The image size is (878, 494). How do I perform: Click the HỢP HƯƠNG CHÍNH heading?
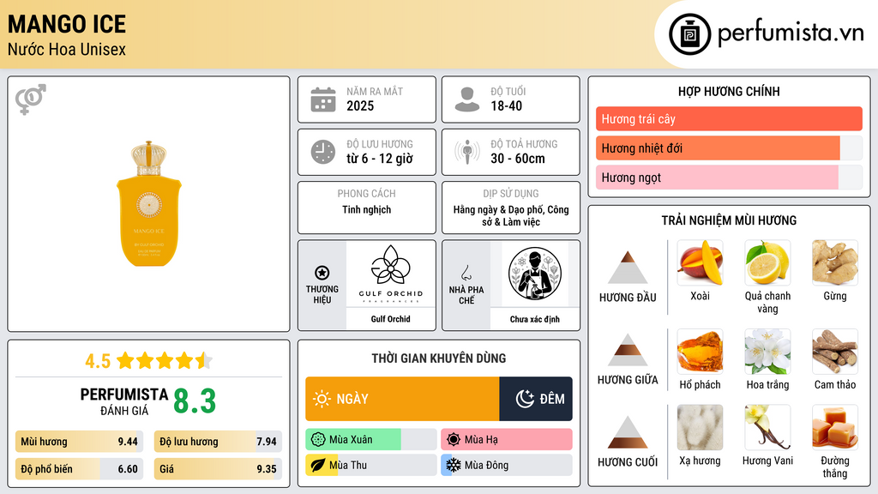729,91
